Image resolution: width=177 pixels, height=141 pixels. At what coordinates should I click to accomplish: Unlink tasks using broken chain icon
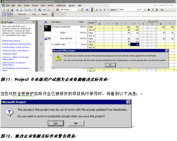coord(49,10)
